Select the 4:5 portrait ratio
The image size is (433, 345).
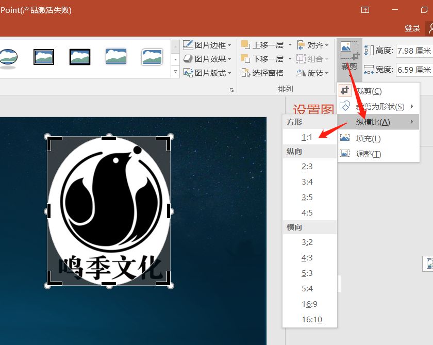pos(310,212)
